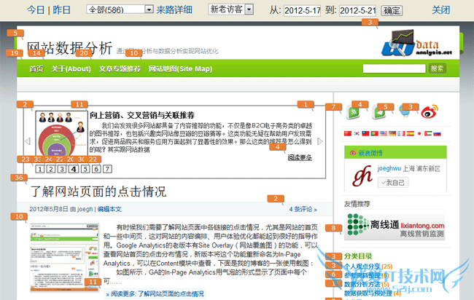Open article title 了解网站页面的点击情况
Viewport: 474px width, 300px height.
pos(98,192)
